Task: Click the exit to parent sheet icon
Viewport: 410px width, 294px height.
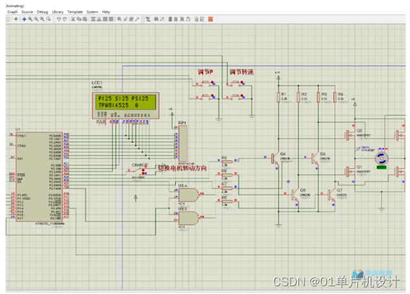Action: pyautogui.click(x=188, y=19)
